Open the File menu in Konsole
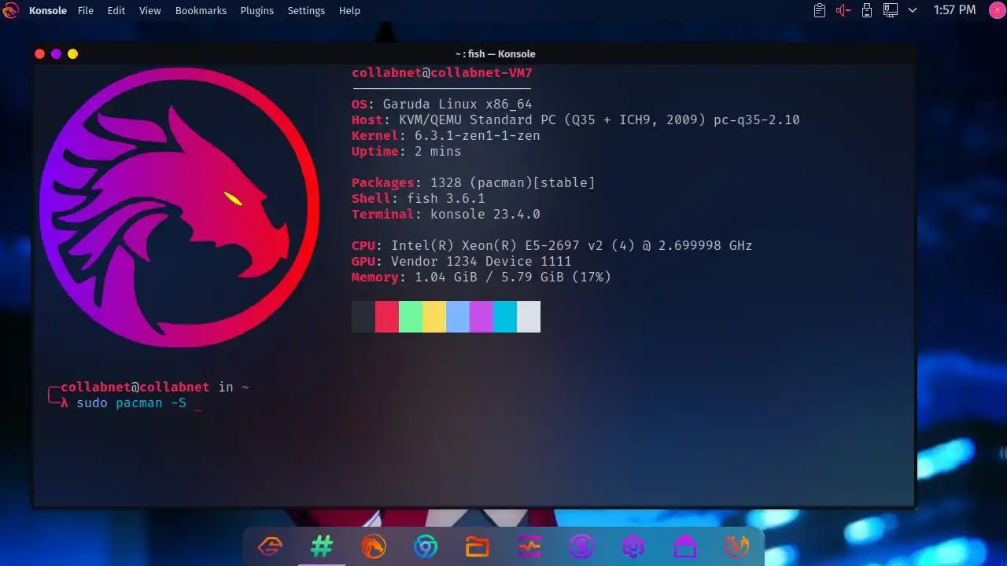 [x=86, y=10]
